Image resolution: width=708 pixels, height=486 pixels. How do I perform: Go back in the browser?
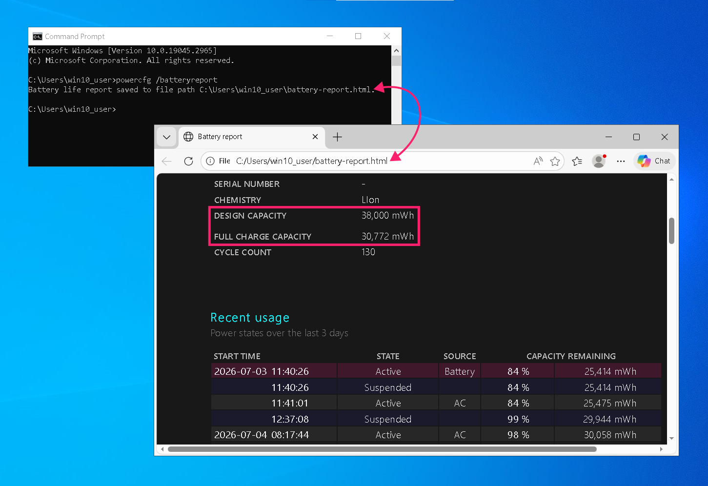pyautogui.click(x=167, y=161)
